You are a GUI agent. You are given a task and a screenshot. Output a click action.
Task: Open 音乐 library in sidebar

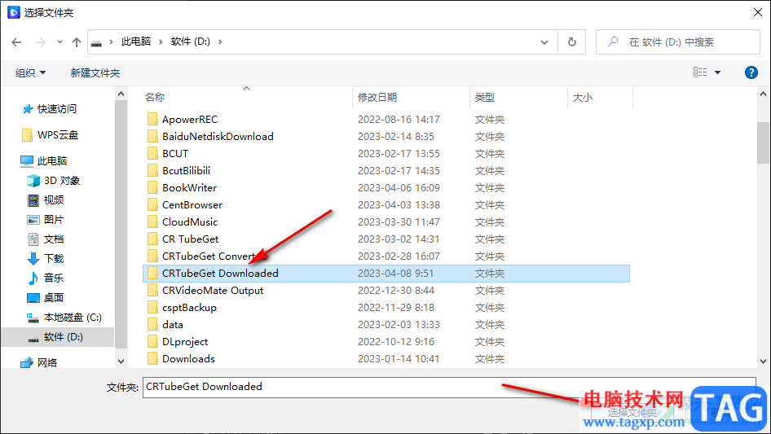pos(54,278)
